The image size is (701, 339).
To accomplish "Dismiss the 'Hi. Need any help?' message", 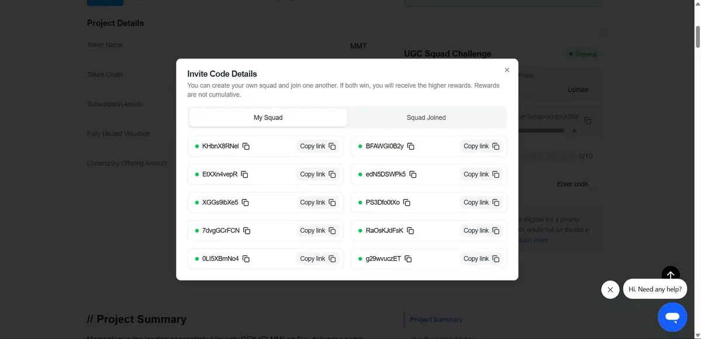I will [610, 289].
